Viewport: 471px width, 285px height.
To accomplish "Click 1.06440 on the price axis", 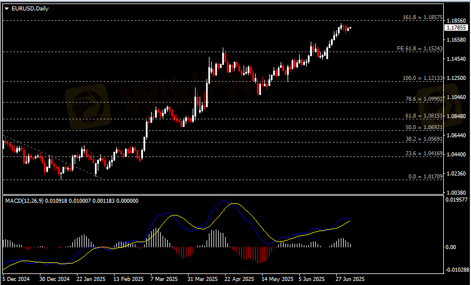I will click(x=457, y=136).
